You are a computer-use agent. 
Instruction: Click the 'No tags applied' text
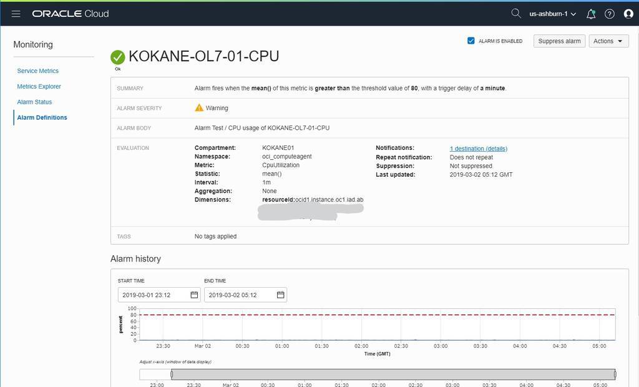(x=215, y=236)
